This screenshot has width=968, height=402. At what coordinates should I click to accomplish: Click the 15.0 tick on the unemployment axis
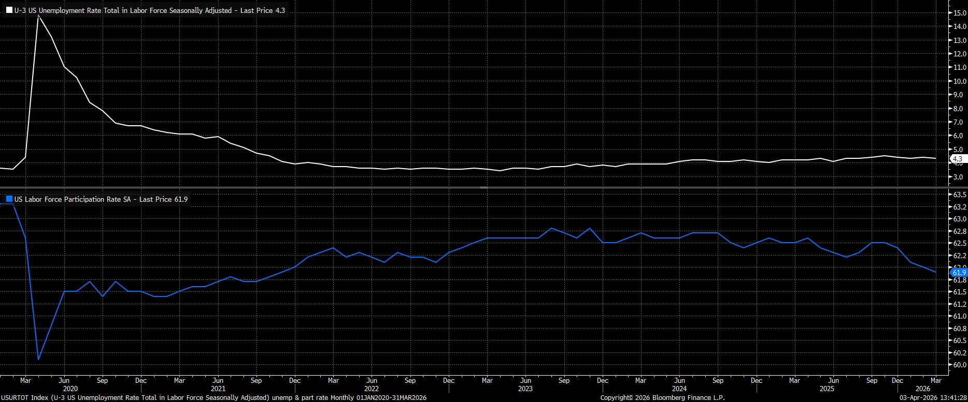click(959, 13)
